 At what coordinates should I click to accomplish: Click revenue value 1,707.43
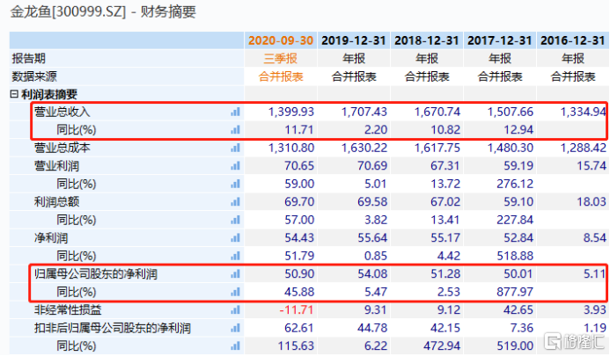(x=364, y=112)
